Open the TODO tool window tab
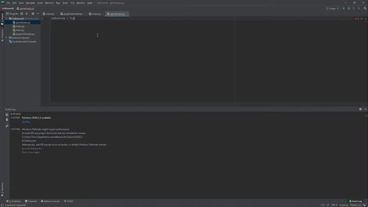The width and height of the screenshot is (368, 207). pos(68,201)
